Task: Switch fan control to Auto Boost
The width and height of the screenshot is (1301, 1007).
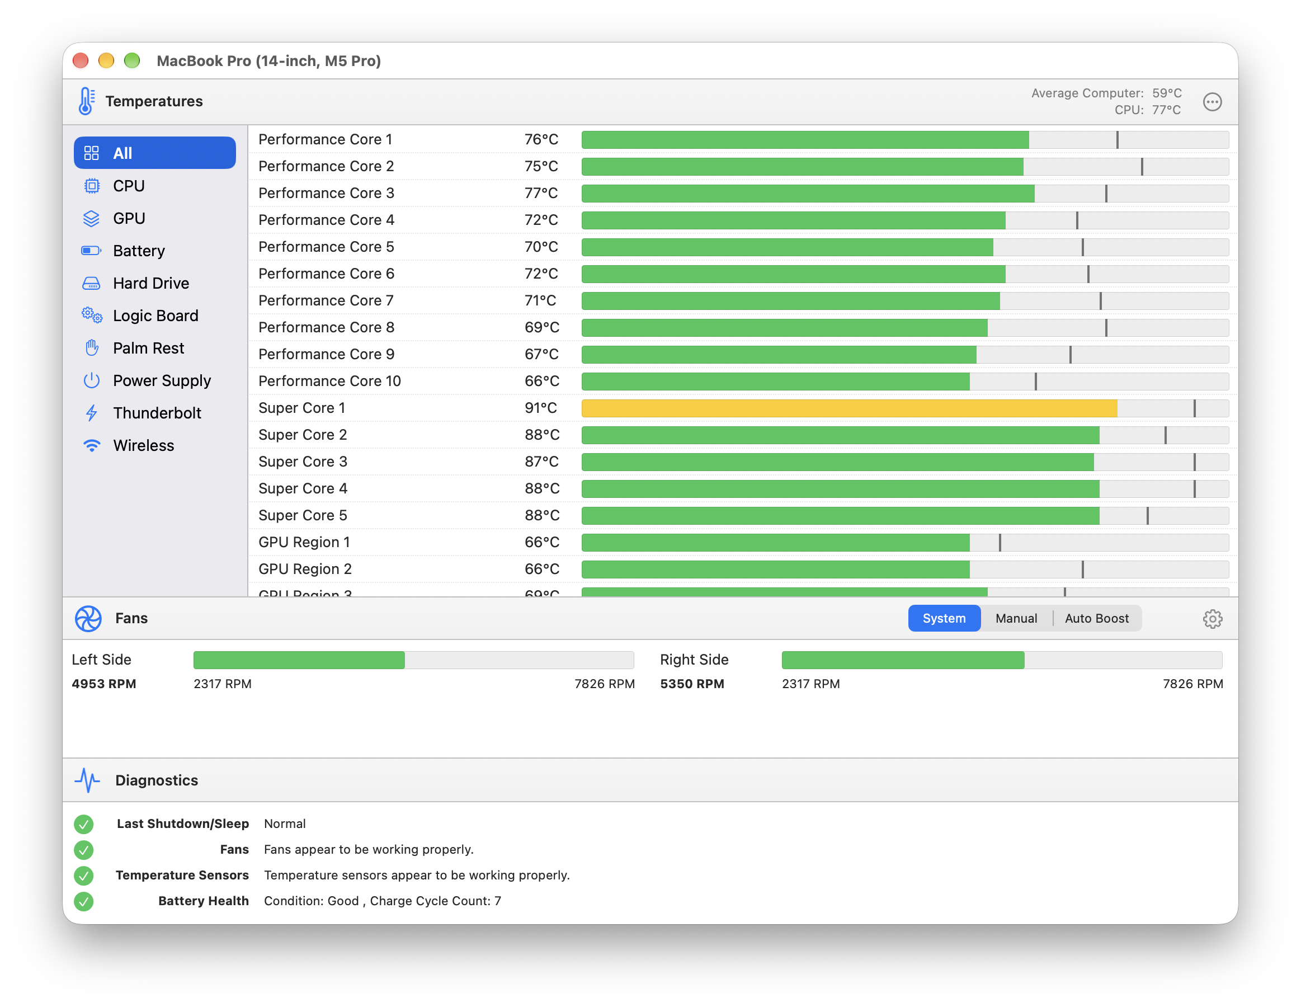Action: point(1096,619)
